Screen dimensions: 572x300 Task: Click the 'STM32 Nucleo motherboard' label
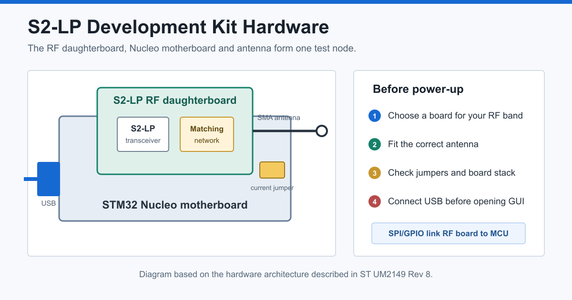175,205
